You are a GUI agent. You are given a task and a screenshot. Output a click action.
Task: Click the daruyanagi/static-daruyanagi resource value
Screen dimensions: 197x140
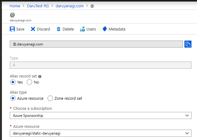[36, 133]
